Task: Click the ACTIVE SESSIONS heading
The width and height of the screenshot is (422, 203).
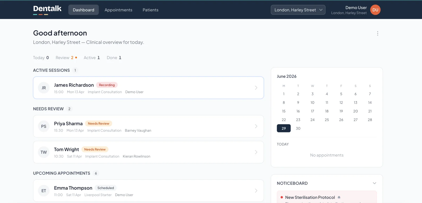Action: pos(51,70)
